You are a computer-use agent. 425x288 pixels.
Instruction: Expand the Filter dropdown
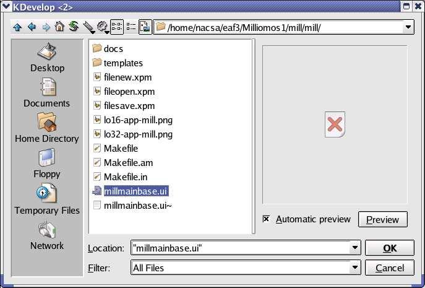[x=355, y=268]
